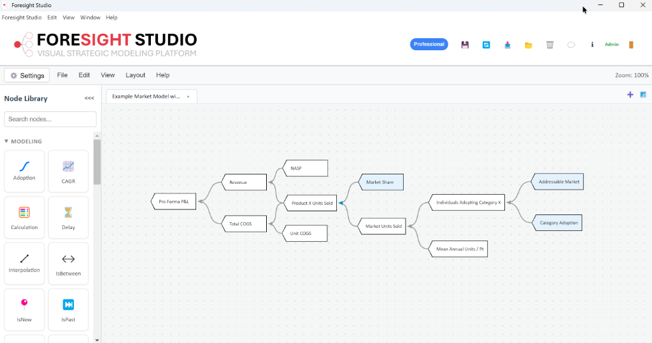Click the blue arrow beside Product X Units Sold
Image resolution: width=652 pixels, height=343 pixels.
(x=341, y=203)
